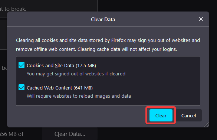217x140 pixels.
Task: Click the (17.5 MB) size text
Action: point(86,66)
